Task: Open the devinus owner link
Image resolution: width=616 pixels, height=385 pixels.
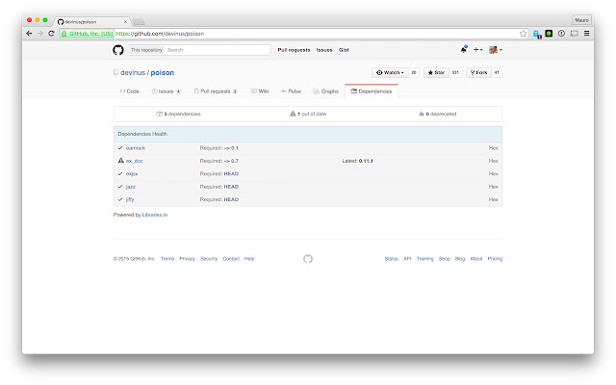Action: coord(133,73)
